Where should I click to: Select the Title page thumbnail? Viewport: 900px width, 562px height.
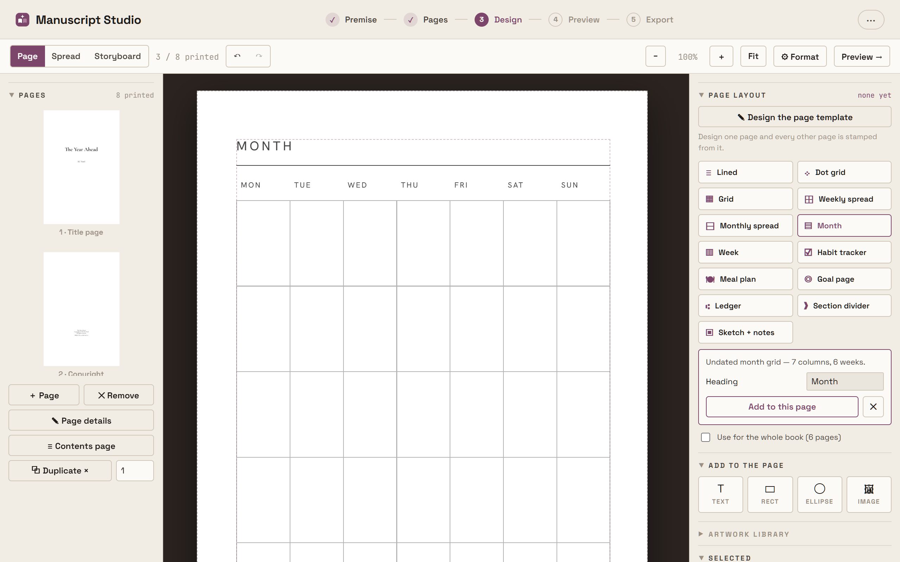(x=82, y=167)
